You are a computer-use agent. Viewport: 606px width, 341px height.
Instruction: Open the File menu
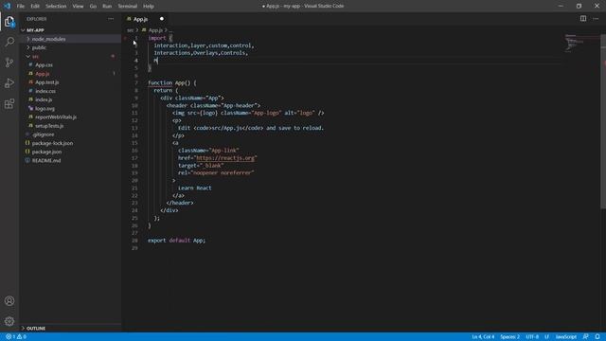coord(21,7)
